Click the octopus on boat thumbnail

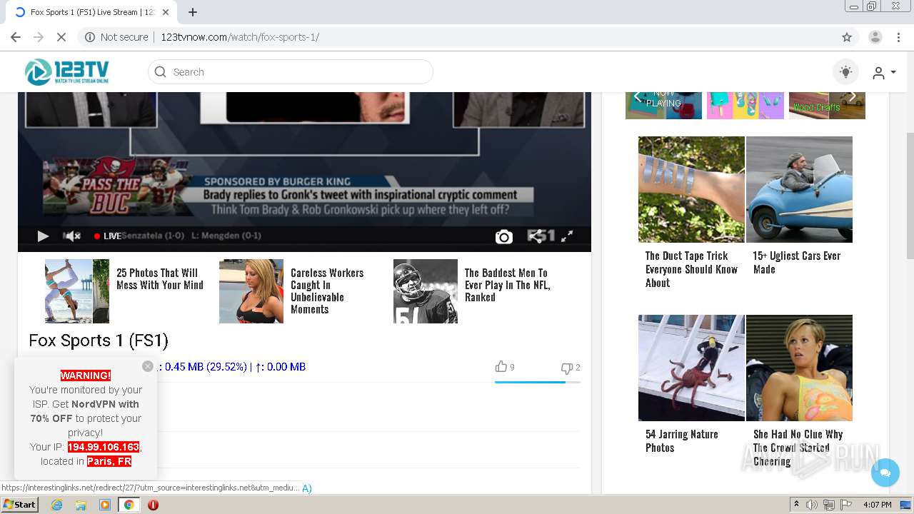[x=691, y=368]
